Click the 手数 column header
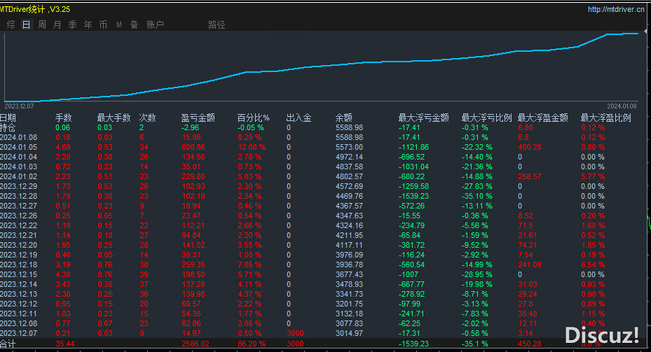Viewport: 651px width, 352px height. (x=64, y=118)
